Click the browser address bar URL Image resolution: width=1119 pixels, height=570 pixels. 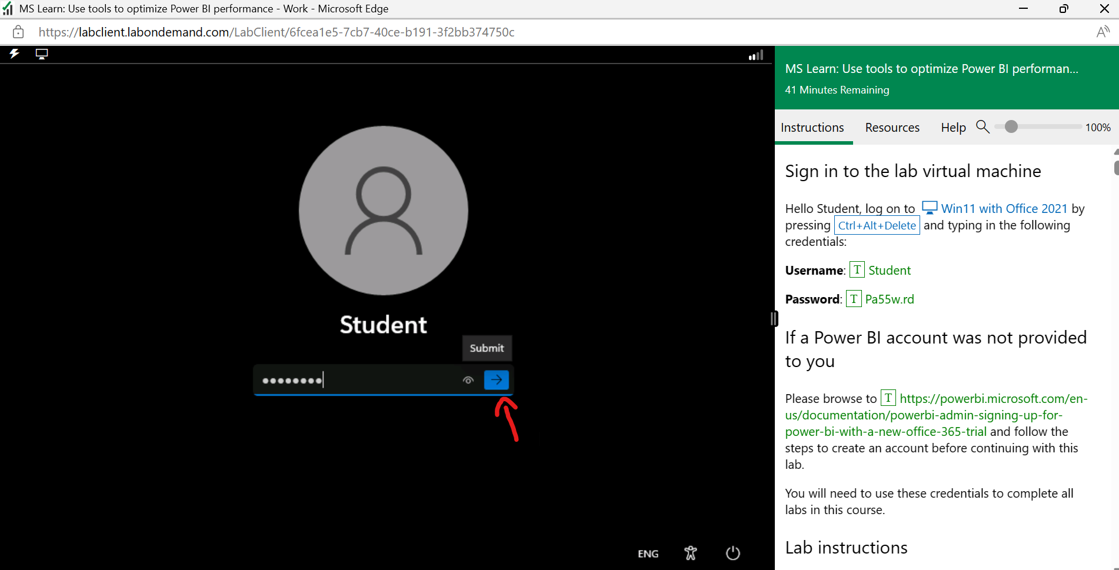pos(277,32)
